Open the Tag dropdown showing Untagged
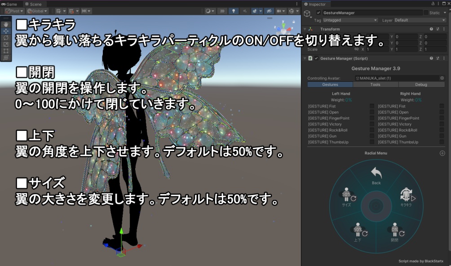This screenshot has width=451, height=266. point(350,20)
